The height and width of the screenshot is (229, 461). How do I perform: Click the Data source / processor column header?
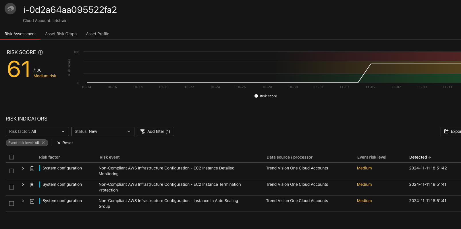[290, 157]
